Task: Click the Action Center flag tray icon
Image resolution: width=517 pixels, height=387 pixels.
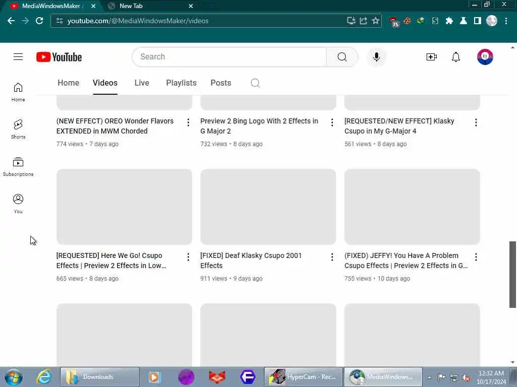Action: [x=441, y=377]
